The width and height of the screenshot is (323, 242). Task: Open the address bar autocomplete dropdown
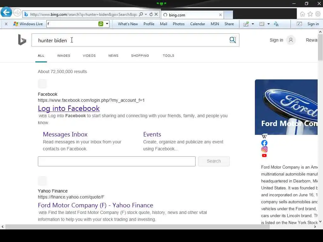tap(146, 14)
